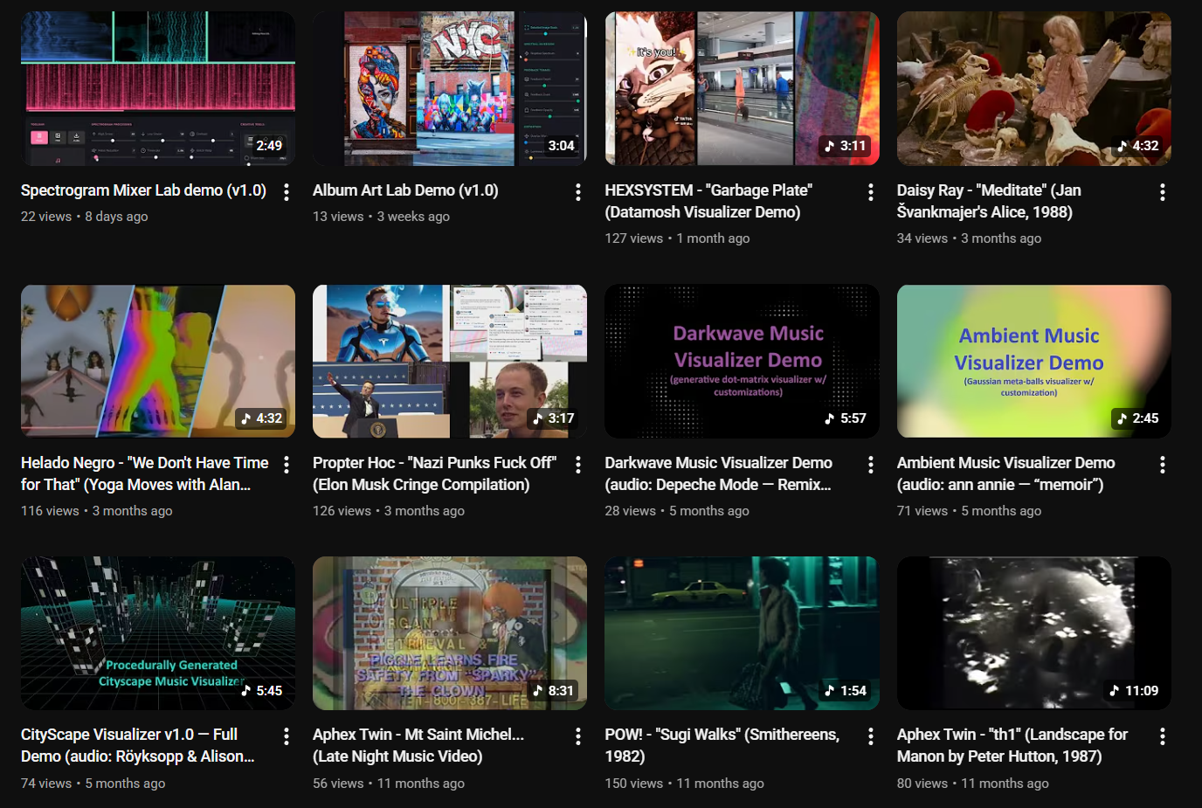The image size is (1202, 808).
Task: Play Daisy Ray Meditate thumbnail
Action: (x=1034, y=88)
